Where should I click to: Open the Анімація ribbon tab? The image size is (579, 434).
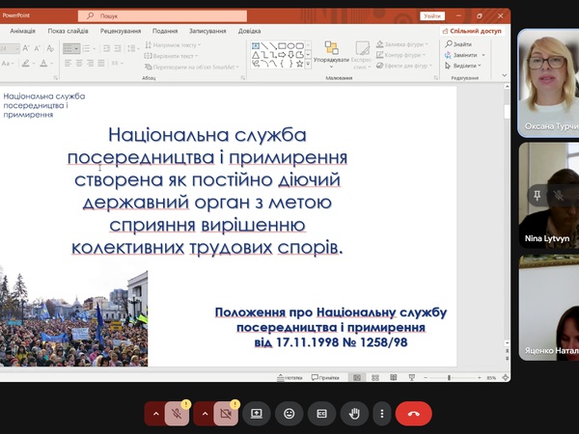[22, 31]
